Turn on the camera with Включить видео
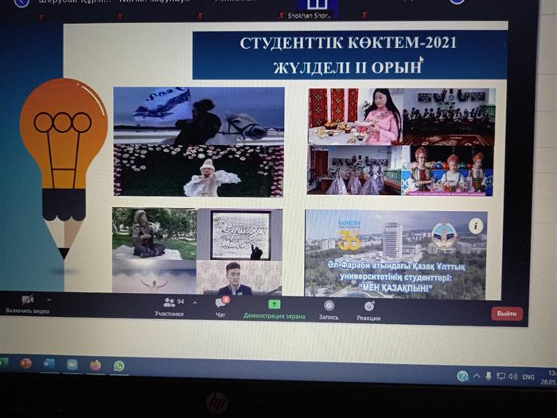557x418 pixels. [x=27, y=303]
